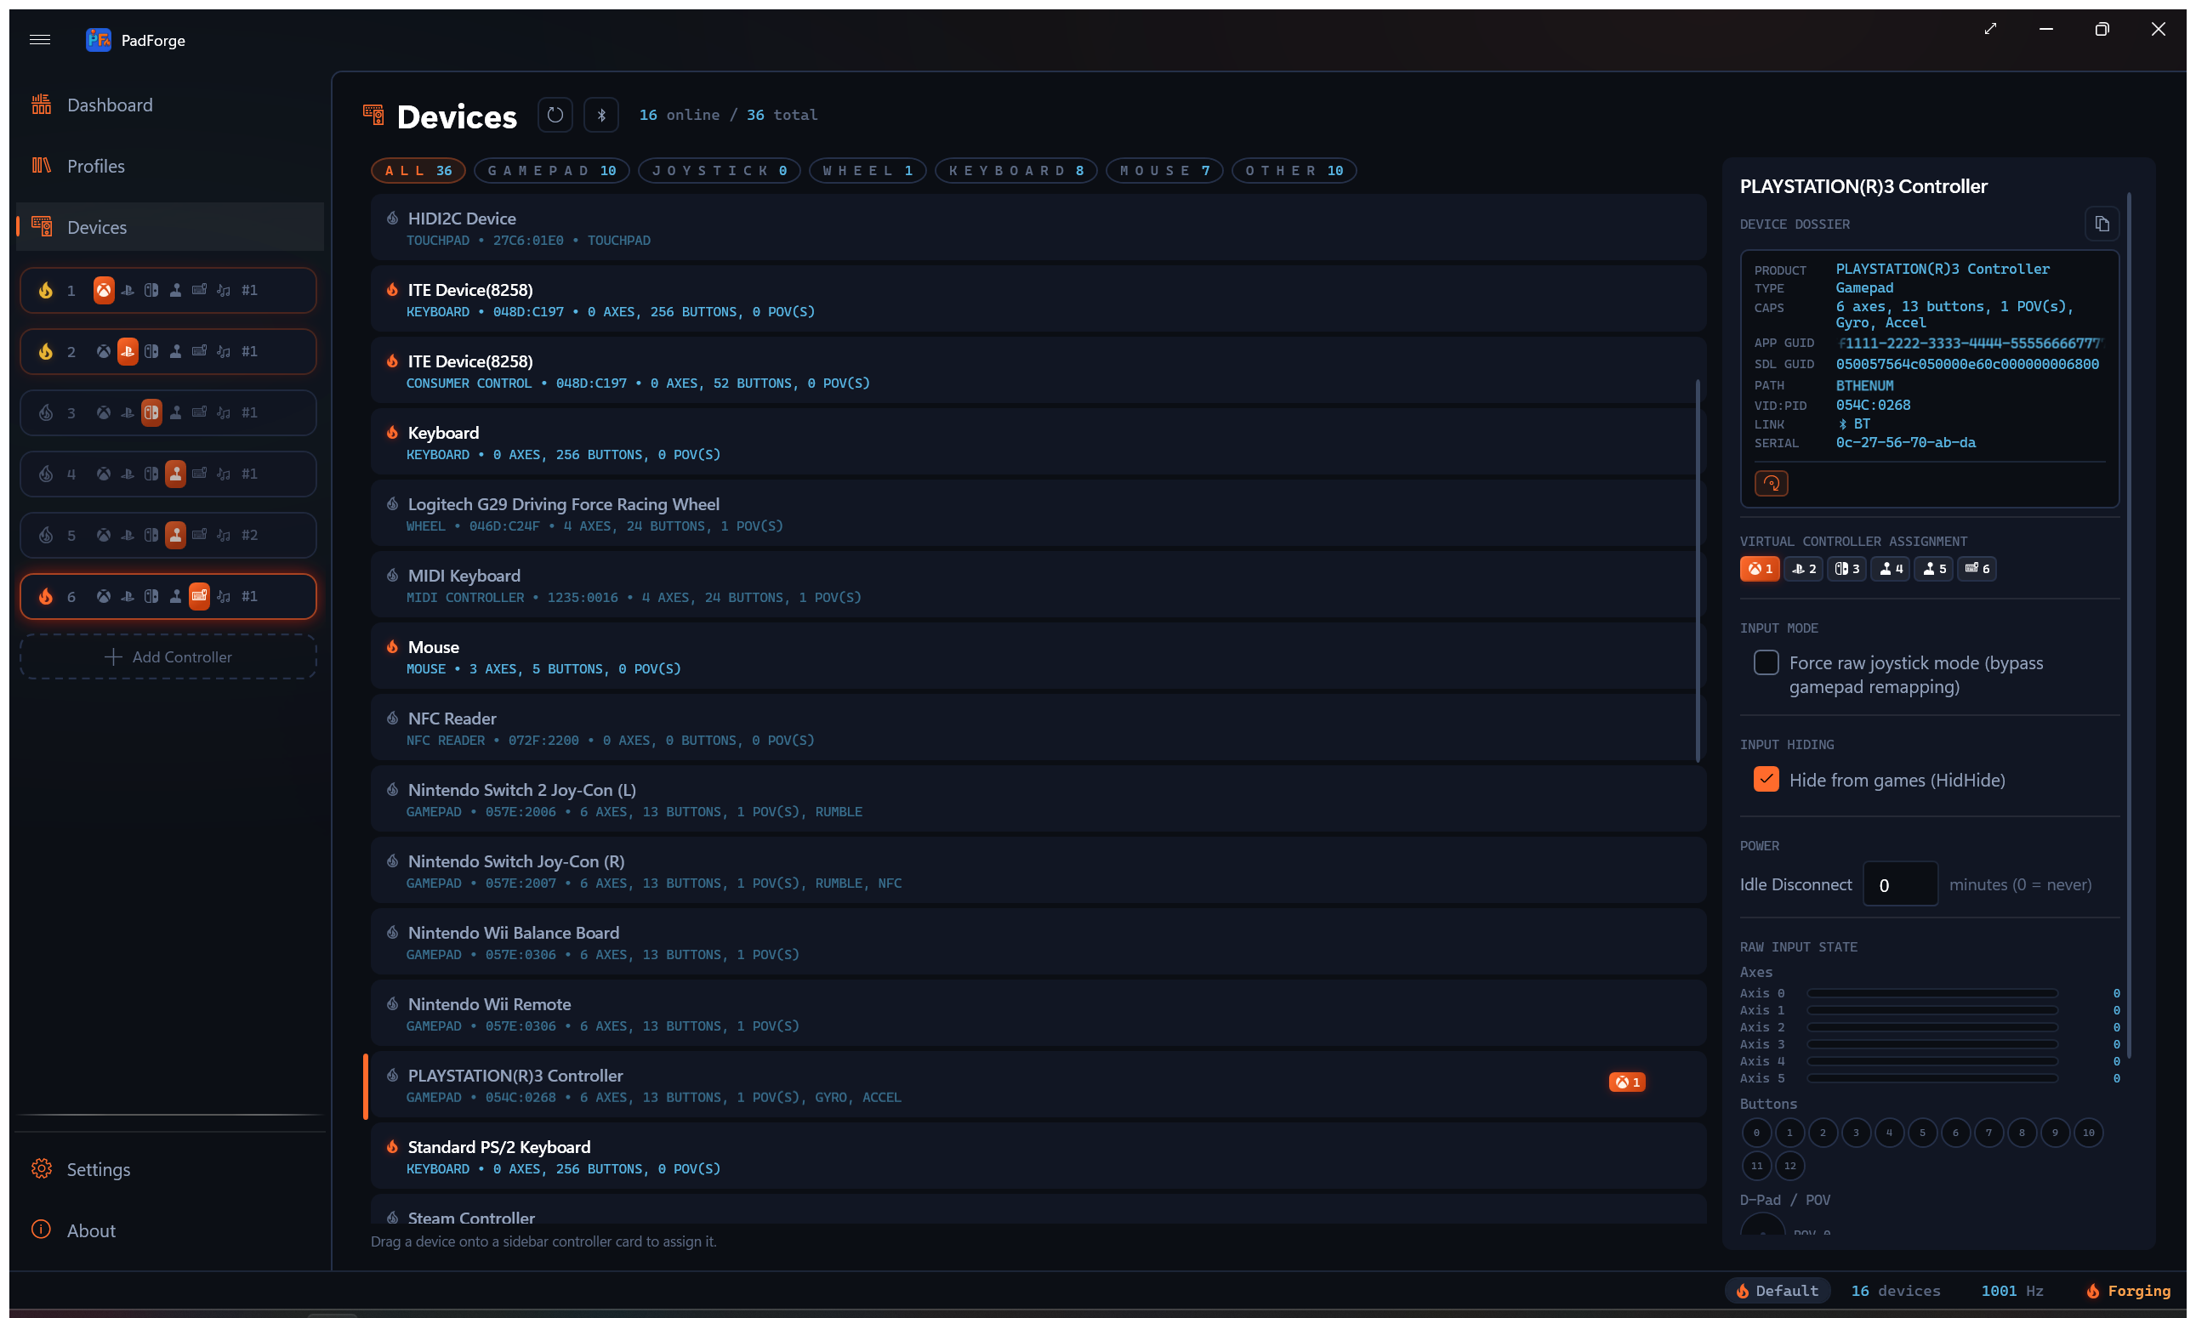2196x1318 pixels.
Task: Select Switch type icon on controller card 1
Action: pos(152,291)
